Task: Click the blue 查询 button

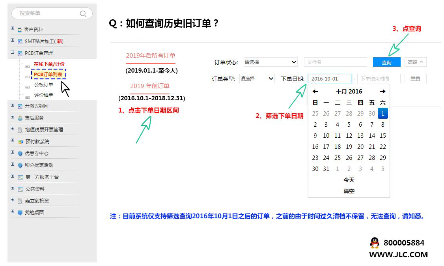Action: 386,62
